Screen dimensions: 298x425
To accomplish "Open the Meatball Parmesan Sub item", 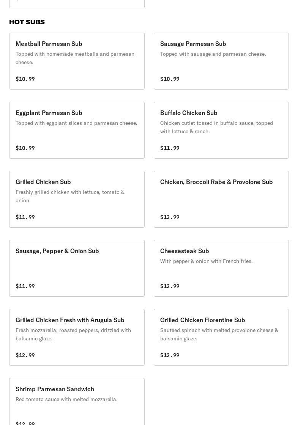I will pos(77,61).
